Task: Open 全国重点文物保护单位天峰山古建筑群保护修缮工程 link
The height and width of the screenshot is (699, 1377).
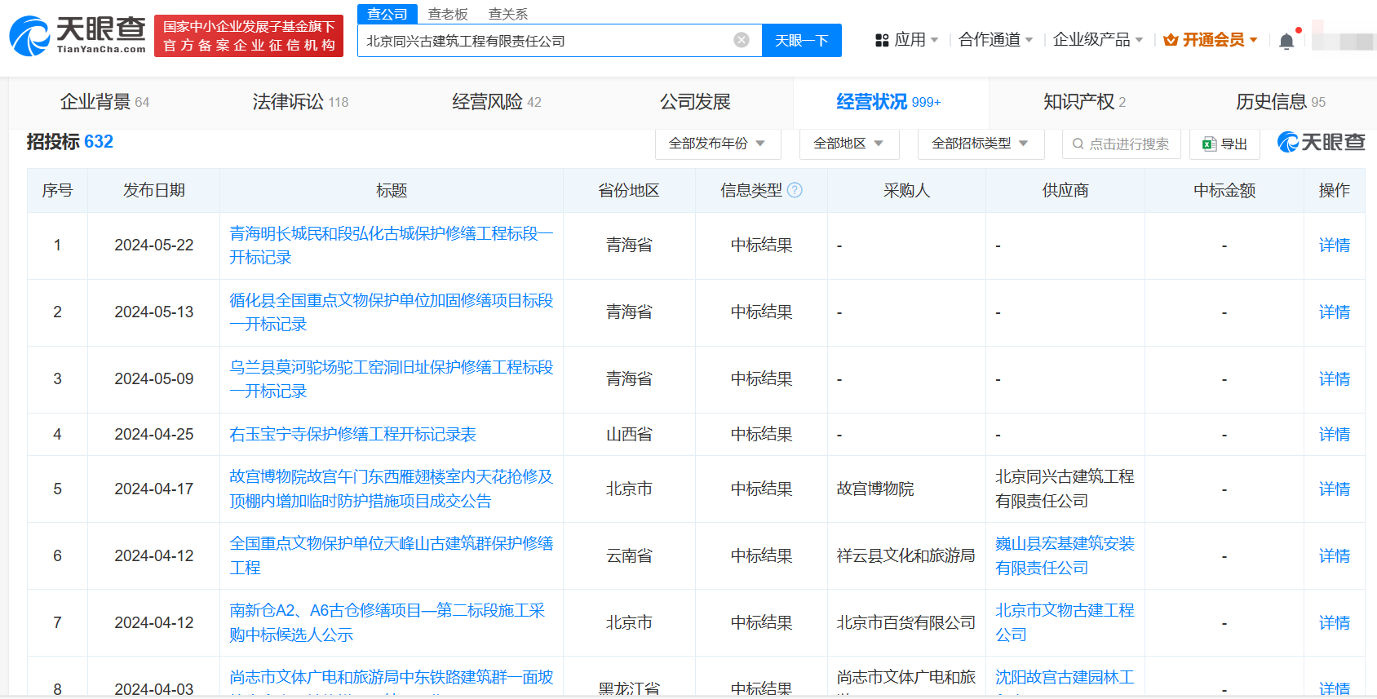Action: 392,555
